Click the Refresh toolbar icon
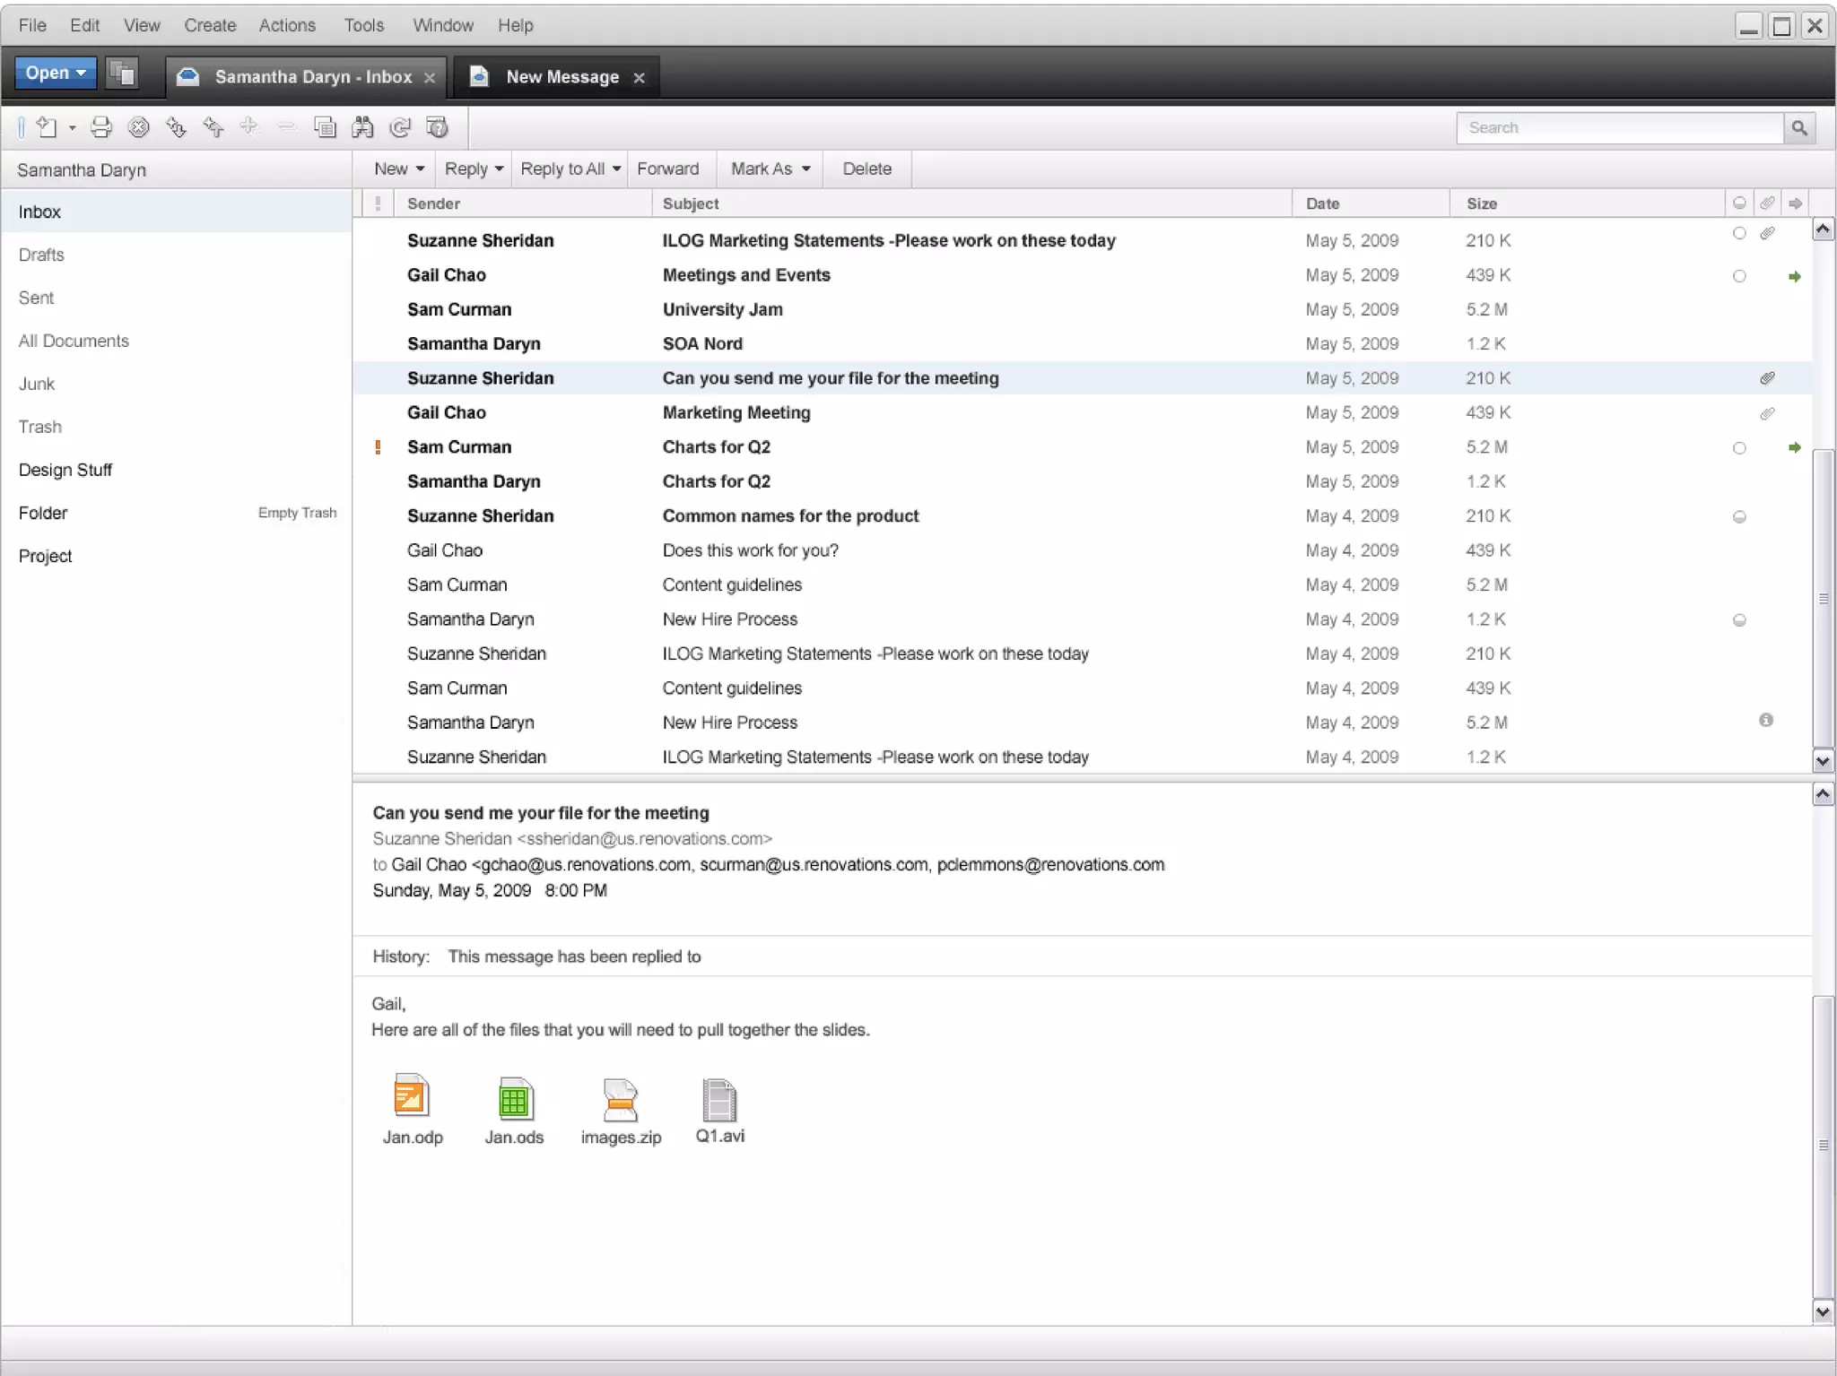Image resolution: width=1837 pixels, height=1376 pixels. point(400,127)
